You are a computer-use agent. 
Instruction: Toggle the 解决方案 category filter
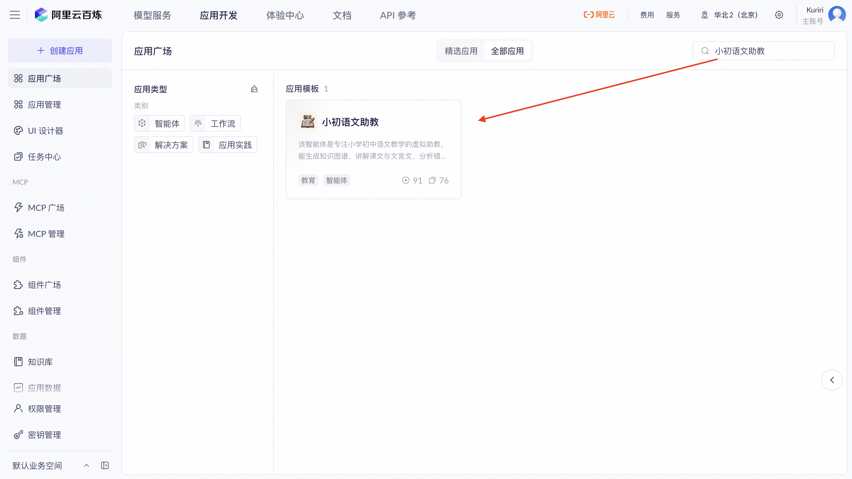tap(163, 145)
